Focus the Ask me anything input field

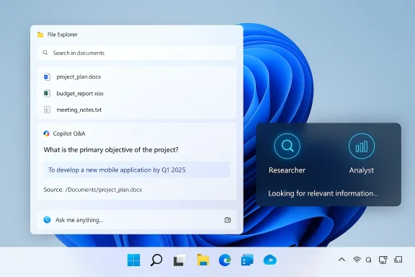pos(137,220)
